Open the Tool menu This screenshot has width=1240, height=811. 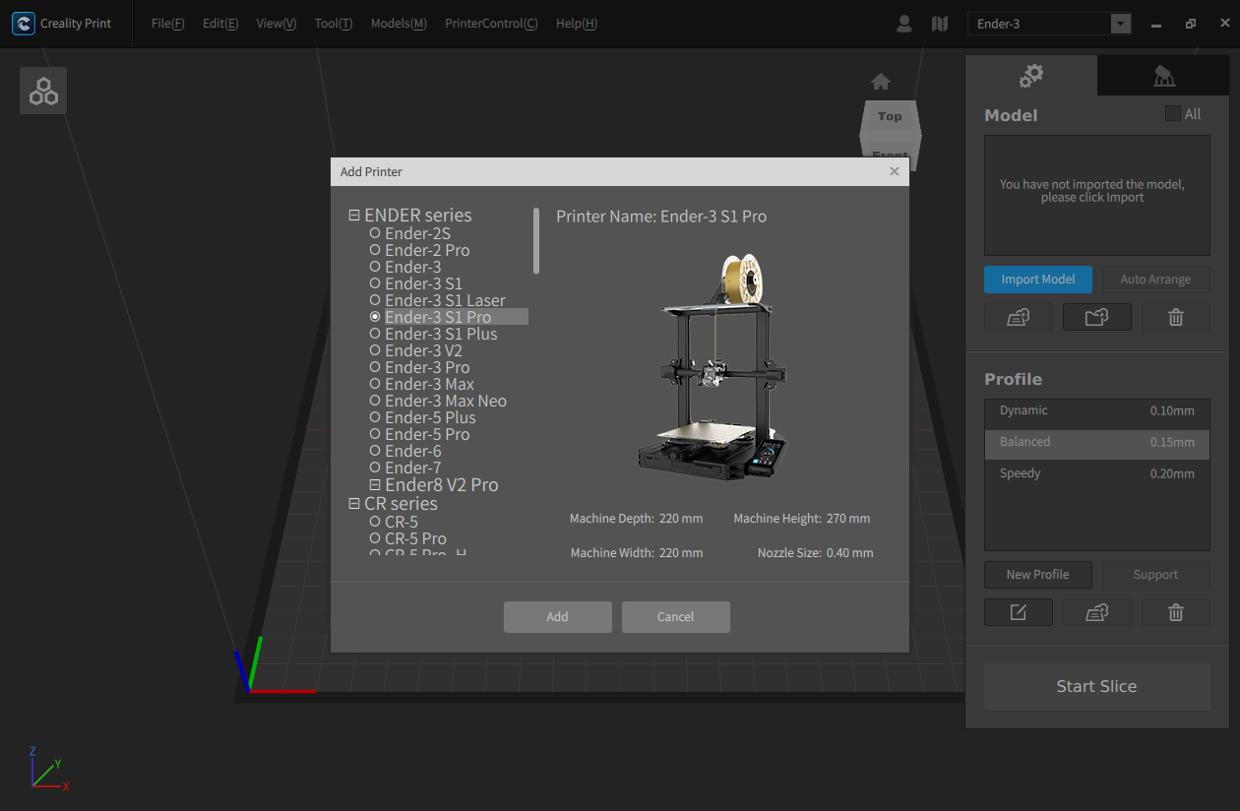tap(334, 24)
